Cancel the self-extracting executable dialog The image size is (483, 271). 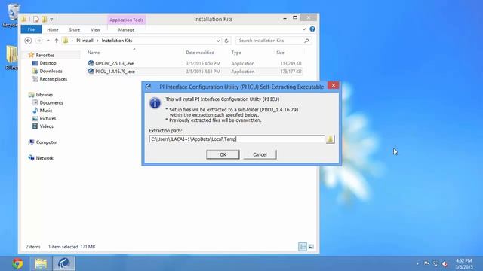coord(260,154)
